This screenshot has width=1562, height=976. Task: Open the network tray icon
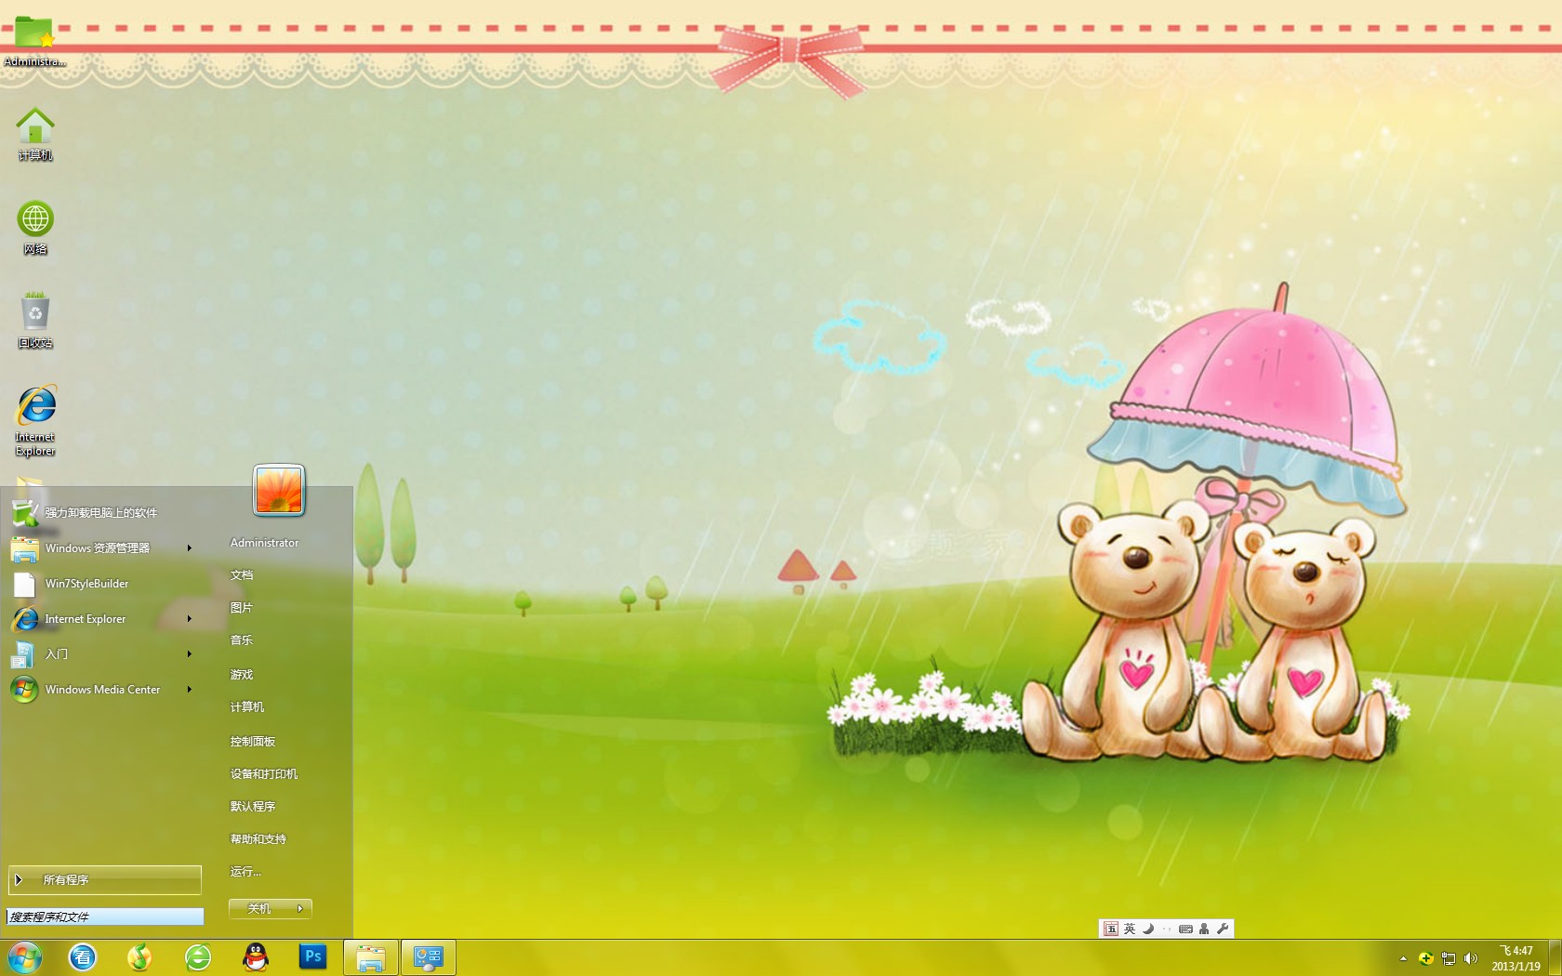pos(1449,958)
